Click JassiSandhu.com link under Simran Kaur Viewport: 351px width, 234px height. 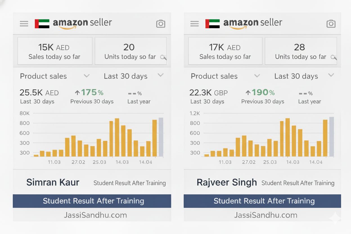pyautogui.click(x=95, y=215)
